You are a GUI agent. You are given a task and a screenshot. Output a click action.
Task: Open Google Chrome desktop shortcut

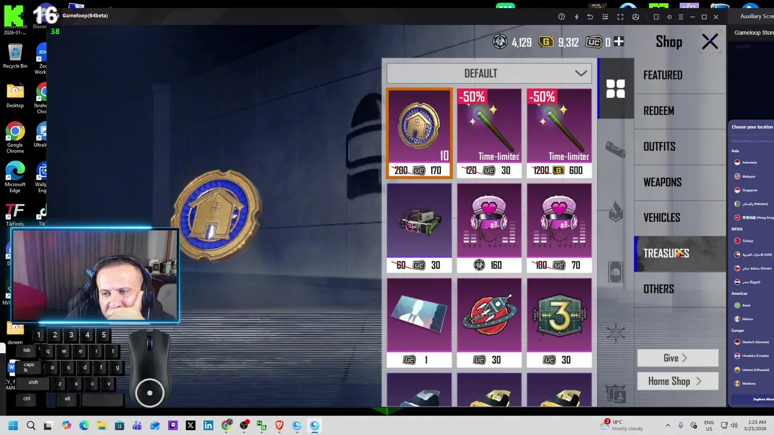pos(15,138)
